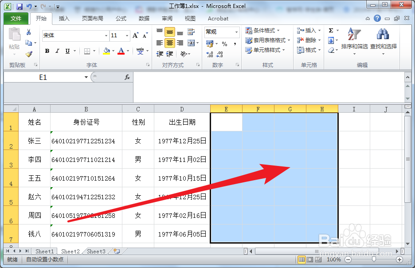The width and height of the screenshot is (415, 268).
Task: Click the Copy icon in clipboard group
Action: (28, 43)
